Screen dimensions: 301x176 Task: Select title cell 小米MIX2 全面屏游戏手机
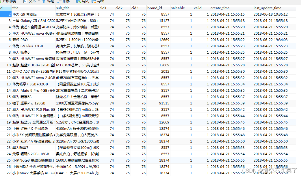pos(34,166)
